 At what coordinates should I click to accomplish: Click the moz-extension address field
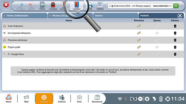click(162, 6)
